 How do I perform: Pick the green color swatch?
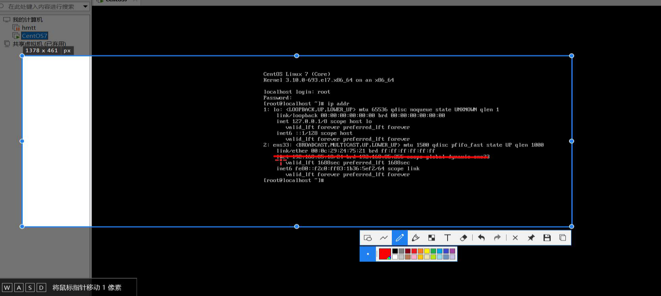(x=433, y=251)
